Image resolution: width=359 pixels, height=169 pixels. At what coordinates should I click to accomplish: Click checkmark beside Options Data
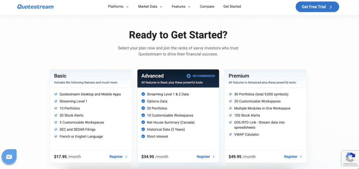[x=143, y=101]
